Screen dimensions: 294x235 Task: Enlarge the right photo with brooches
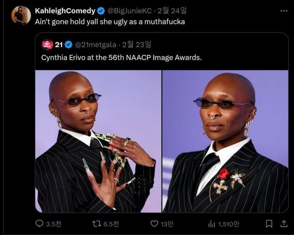coord(225,141)
